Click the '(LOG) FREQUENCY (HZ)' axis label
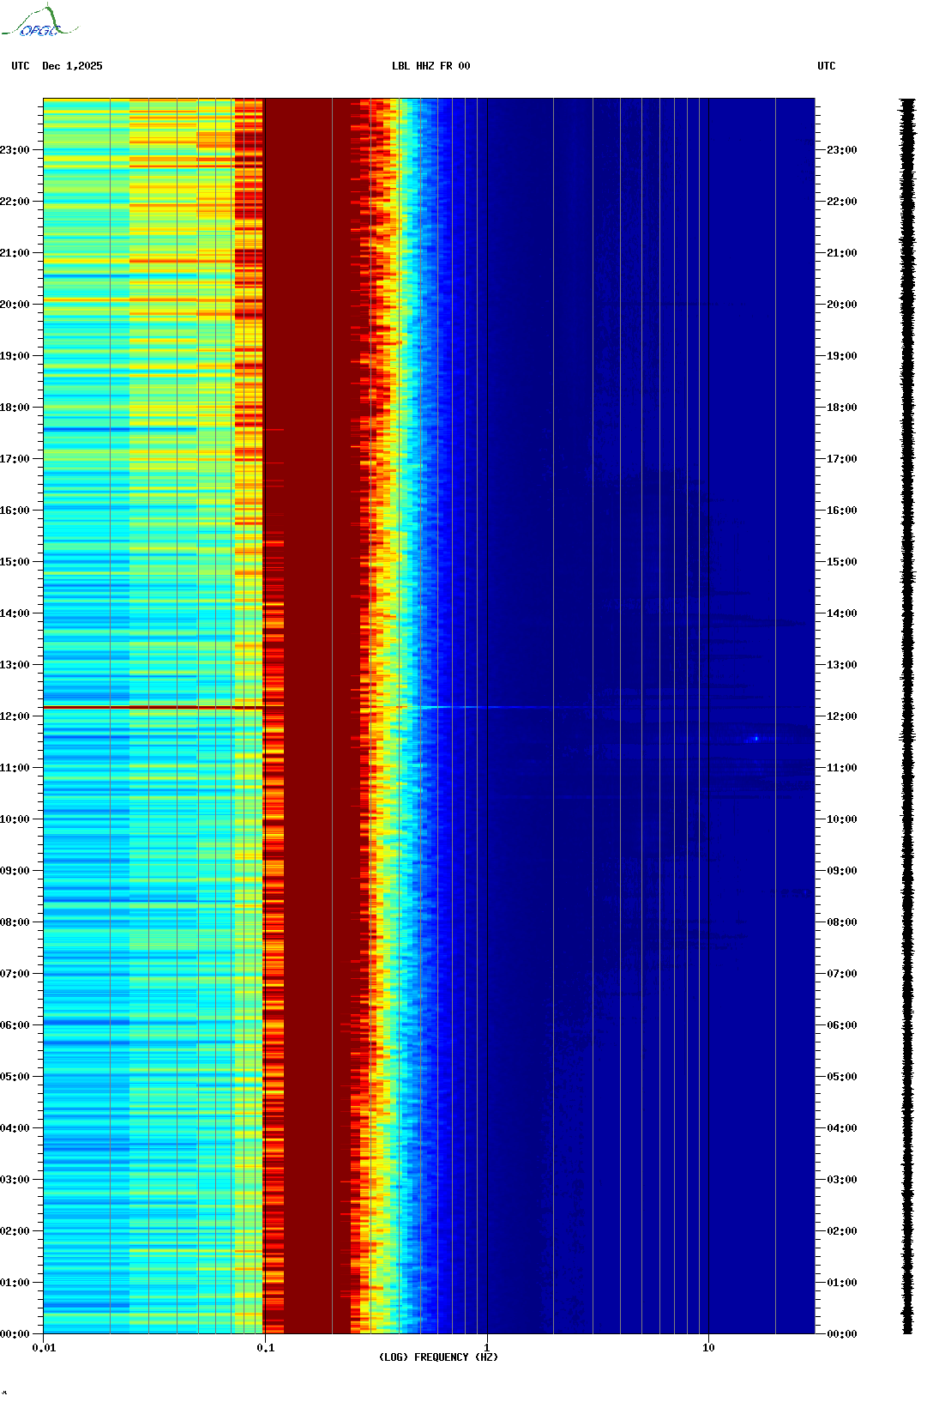 click(x=438, y=1357)
